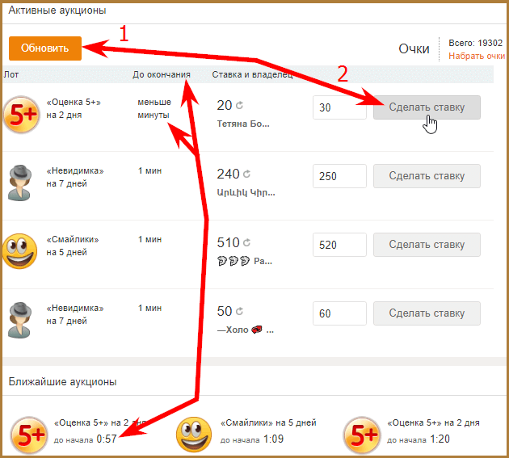Image resolution: width=509 pixels, height=458 pixels.
Task: Open the Набрать очки link
Action: 477,56
